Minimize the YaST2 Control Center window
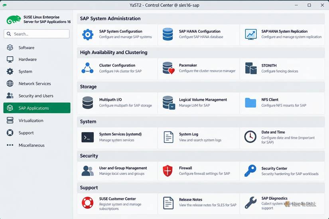Screen dimensions: 329x219 pos(296,5)
